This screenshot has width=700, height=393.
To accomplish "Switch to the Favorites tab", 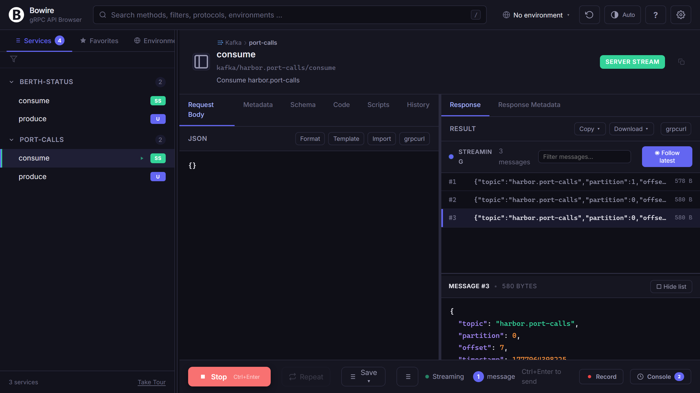I will (99, 41).
